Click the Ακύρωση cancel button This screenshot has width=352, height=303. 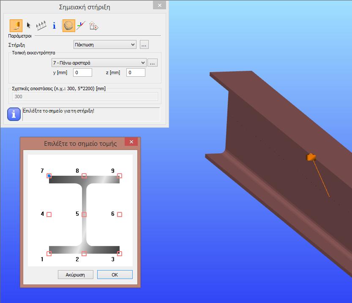75,275
